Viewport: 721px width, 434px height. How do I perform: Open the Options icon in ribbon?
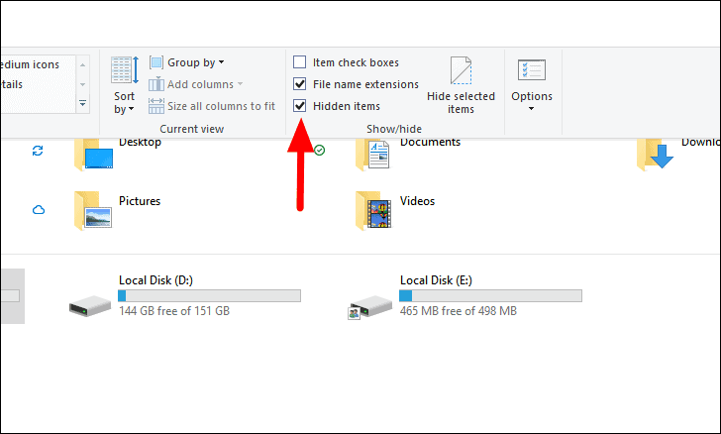(532, 70)
